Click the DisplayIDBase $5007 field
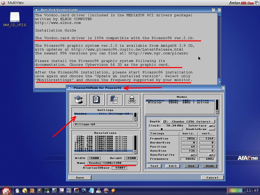 tap(119, 168)
